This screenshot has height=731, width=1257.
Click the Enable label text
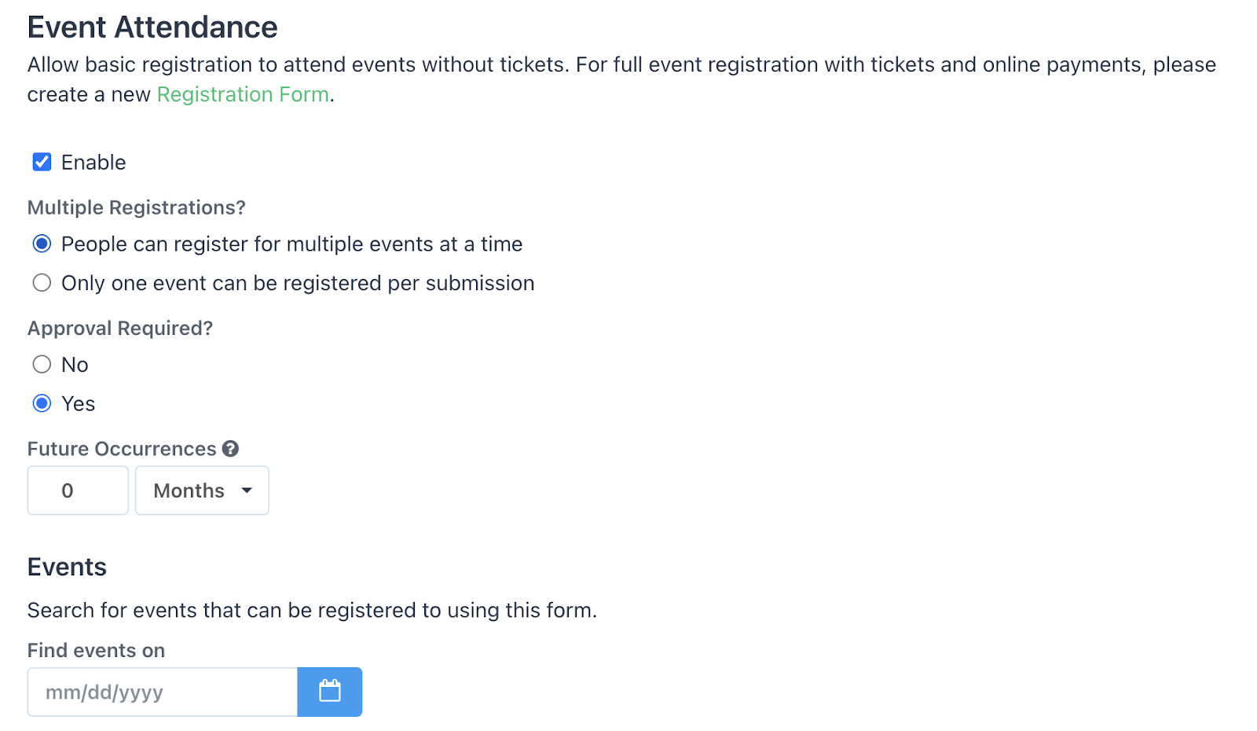(93, 163)
